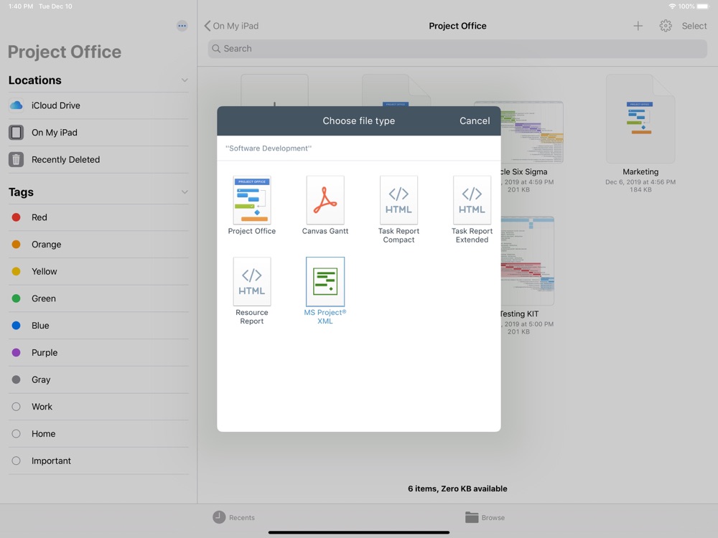Select the Home tag circle
Image resolution: width=718 pixels, height=538 pixels.
(x=17, y=434)
